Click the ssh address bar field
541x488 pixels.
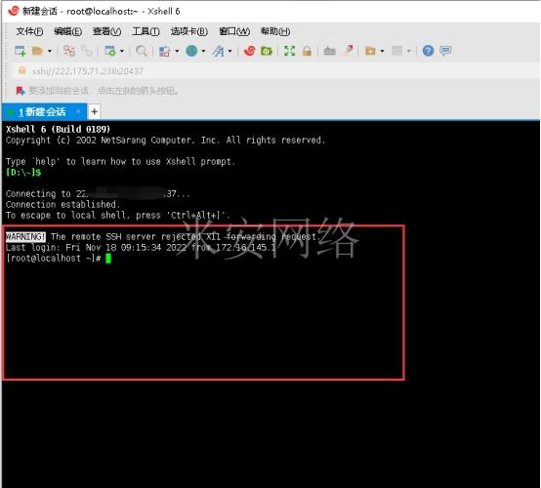[x=276, y=71]
